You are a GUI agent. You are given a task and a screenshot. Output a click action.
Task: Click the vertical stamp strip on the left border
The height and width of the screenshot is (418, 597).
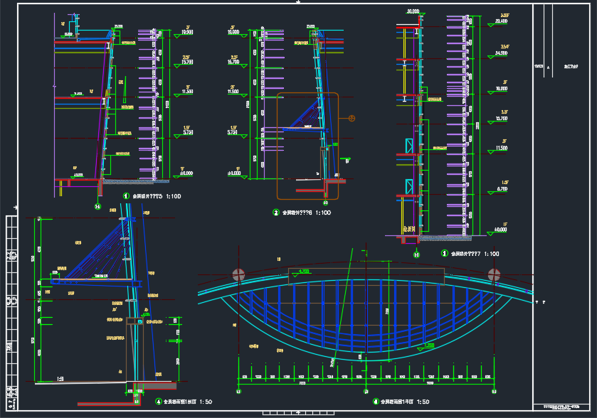click(x=10, y=313)
